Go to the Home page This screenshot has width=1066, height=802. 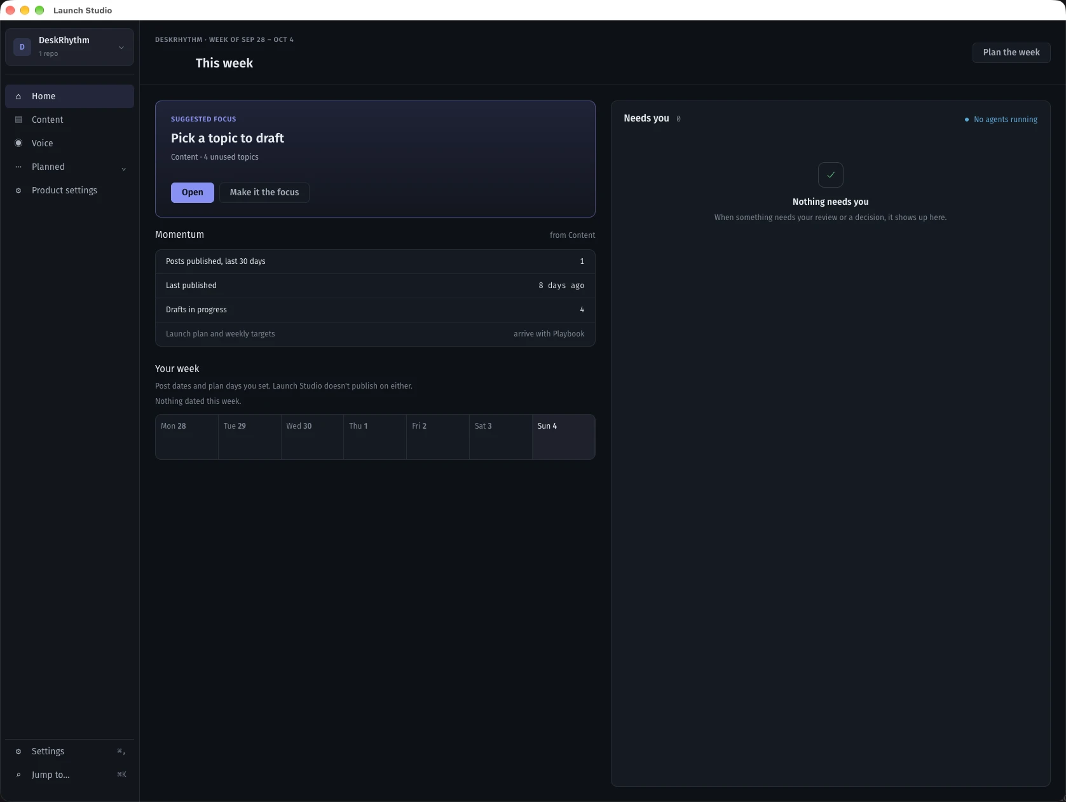point(70,96)
